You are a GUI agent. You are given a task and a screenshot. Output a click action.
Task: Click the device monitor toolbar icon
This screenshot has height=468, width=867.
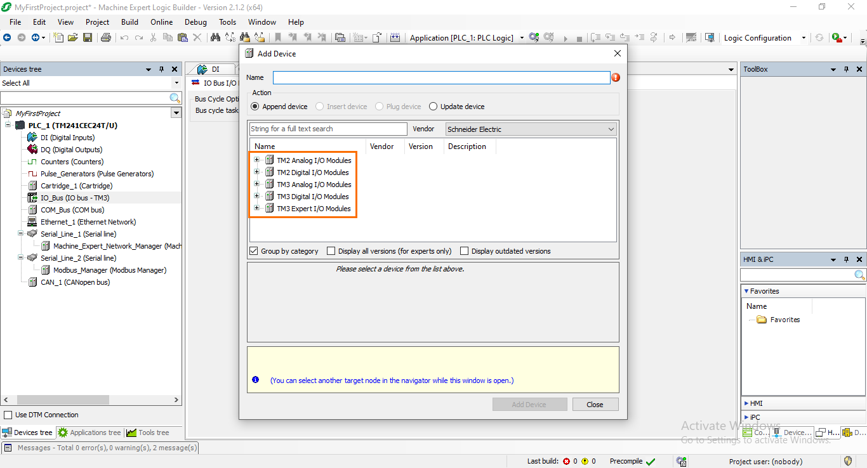click(x=710, y=38)
